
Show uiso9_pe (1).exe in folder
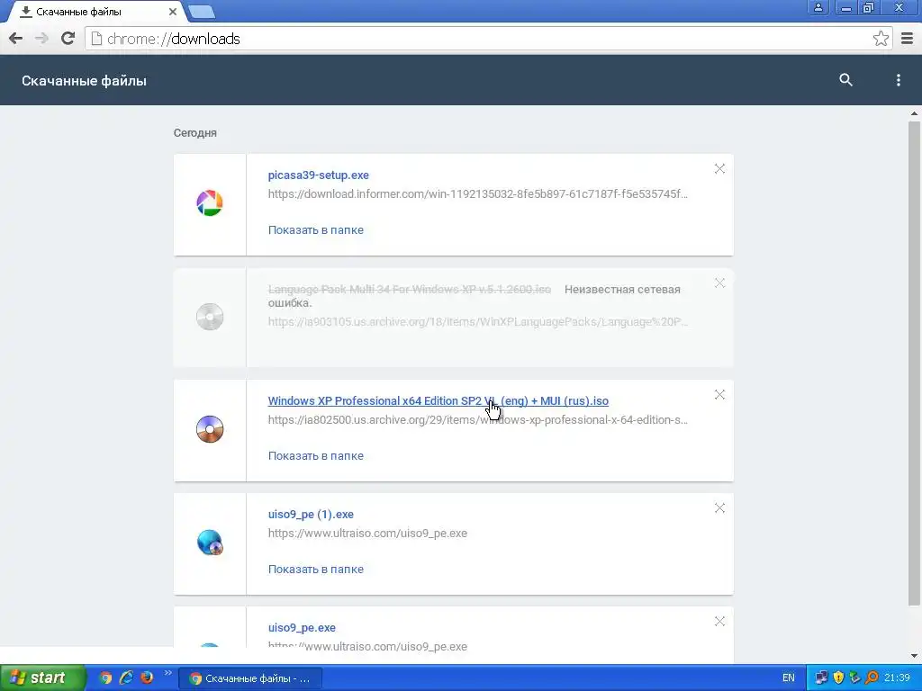[316, 569]
